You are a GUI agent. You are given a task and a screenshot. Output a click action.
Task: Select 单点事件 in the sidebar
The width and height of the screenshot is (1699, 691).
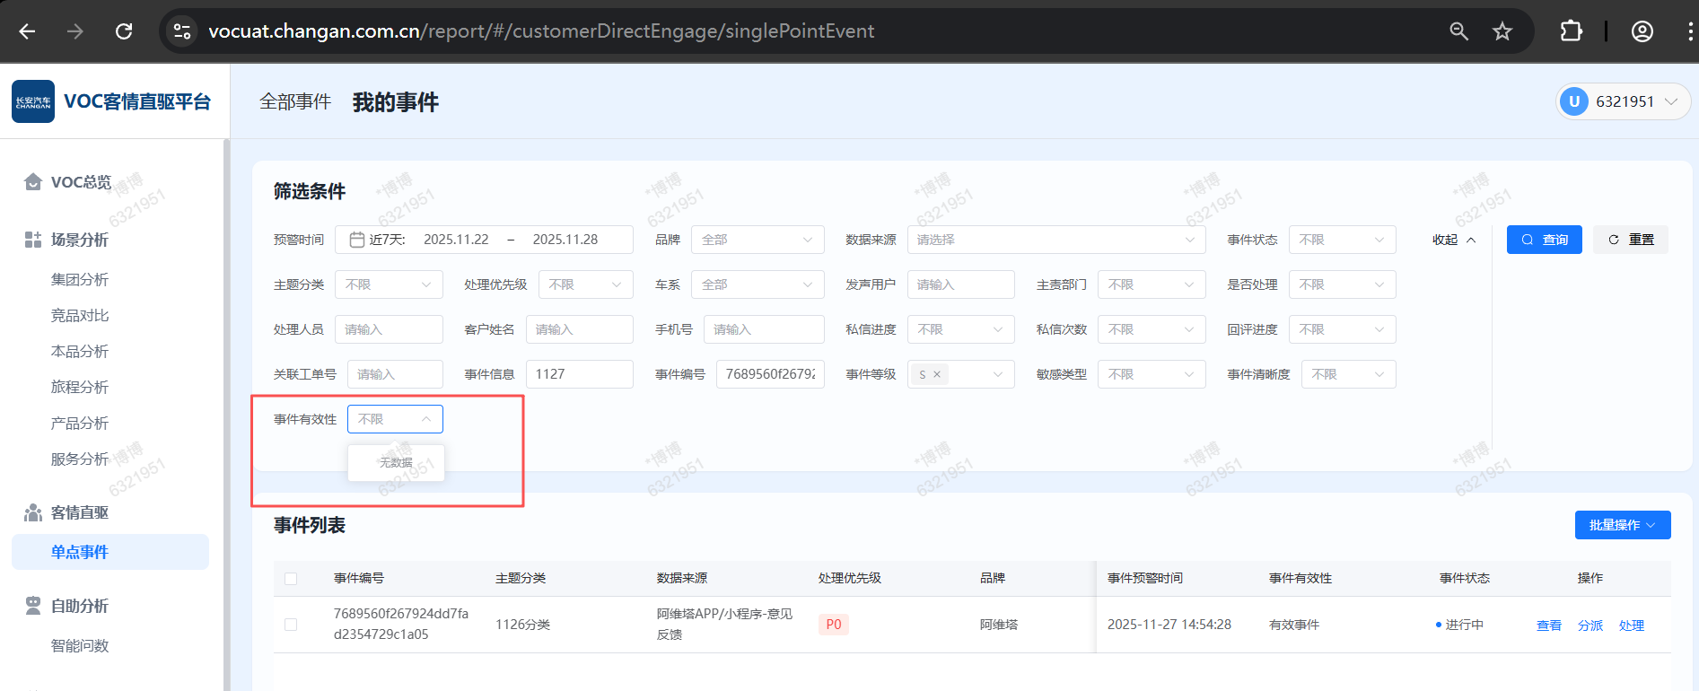click(x=80, y=552)
